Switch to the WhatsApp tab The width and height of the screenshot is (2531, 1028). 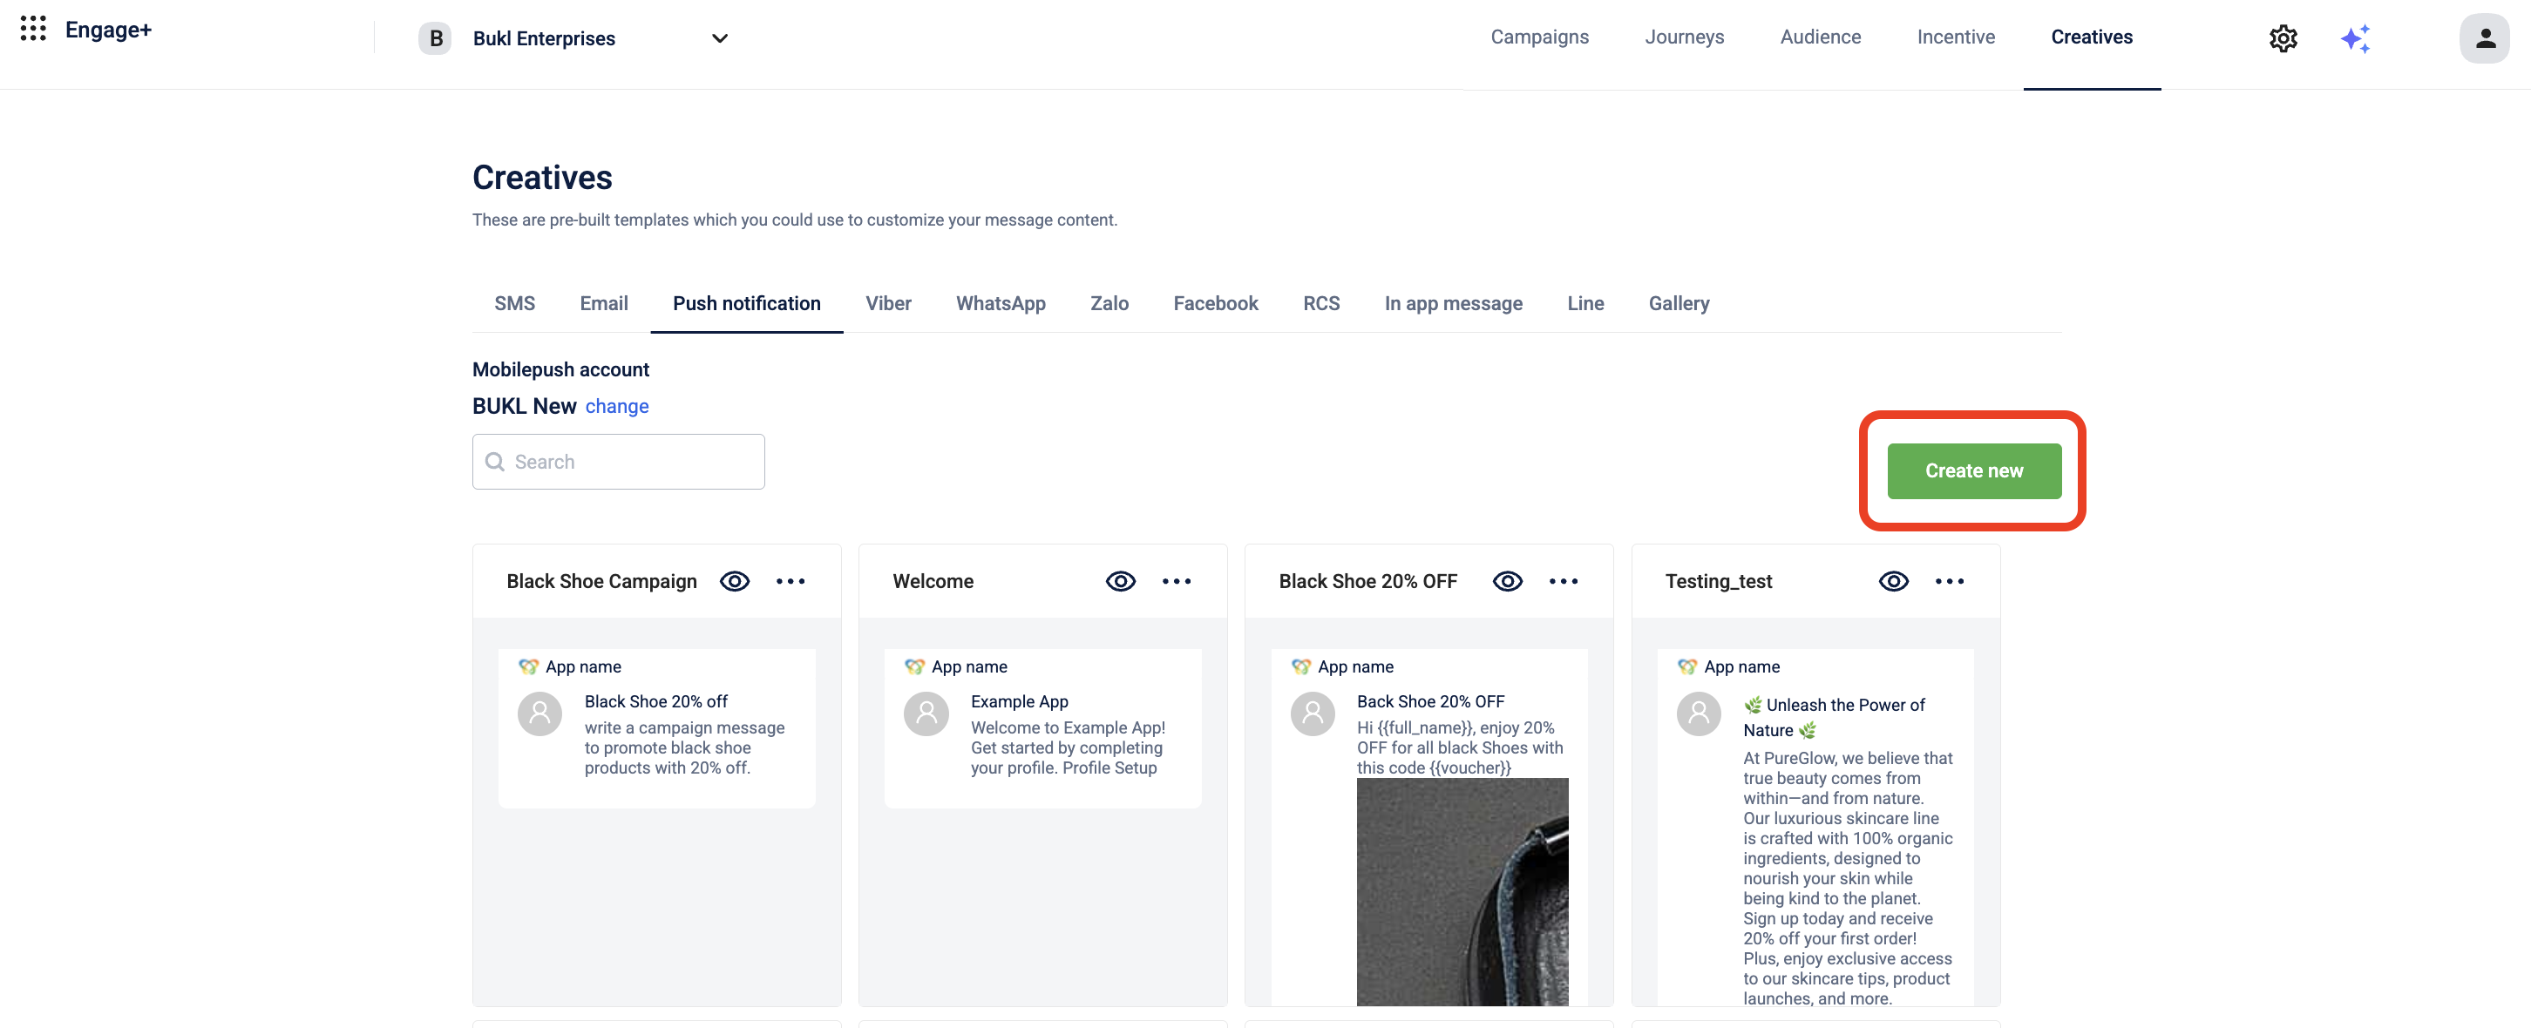point(1001,303)
